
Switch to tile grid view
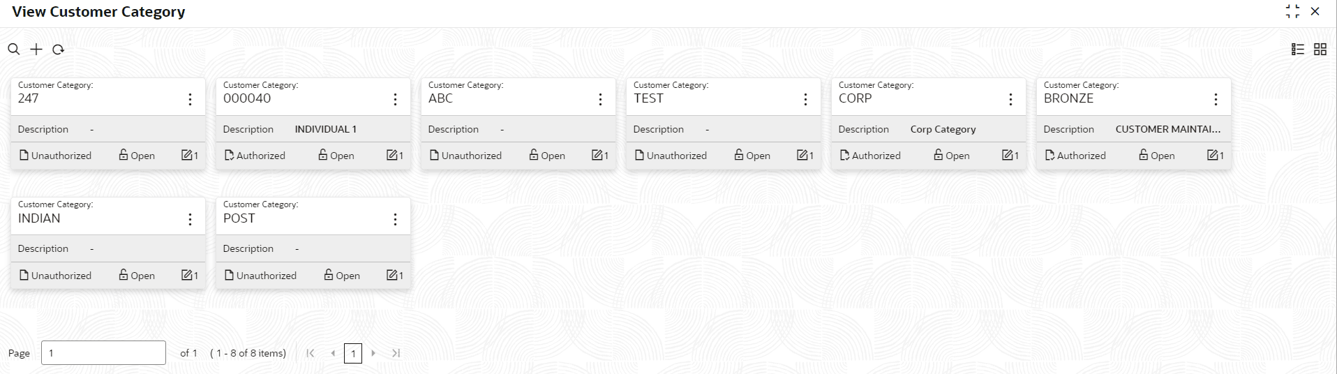pos(1320,49)
